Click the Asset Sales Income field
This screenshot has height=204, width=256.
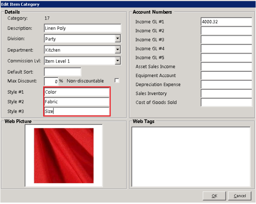tap(226, 67)
